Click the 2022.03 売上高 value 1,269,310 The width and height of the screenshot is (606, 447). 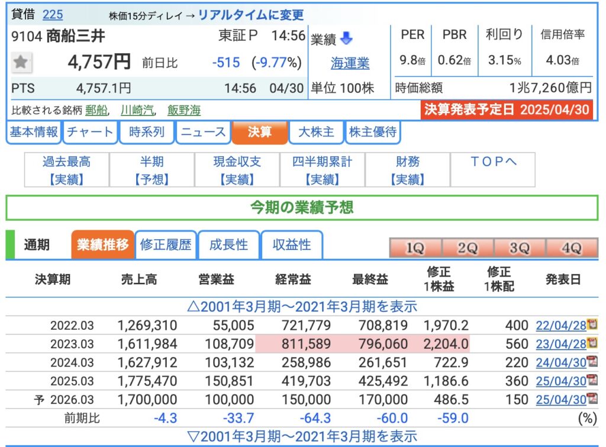tap(147, 326)
